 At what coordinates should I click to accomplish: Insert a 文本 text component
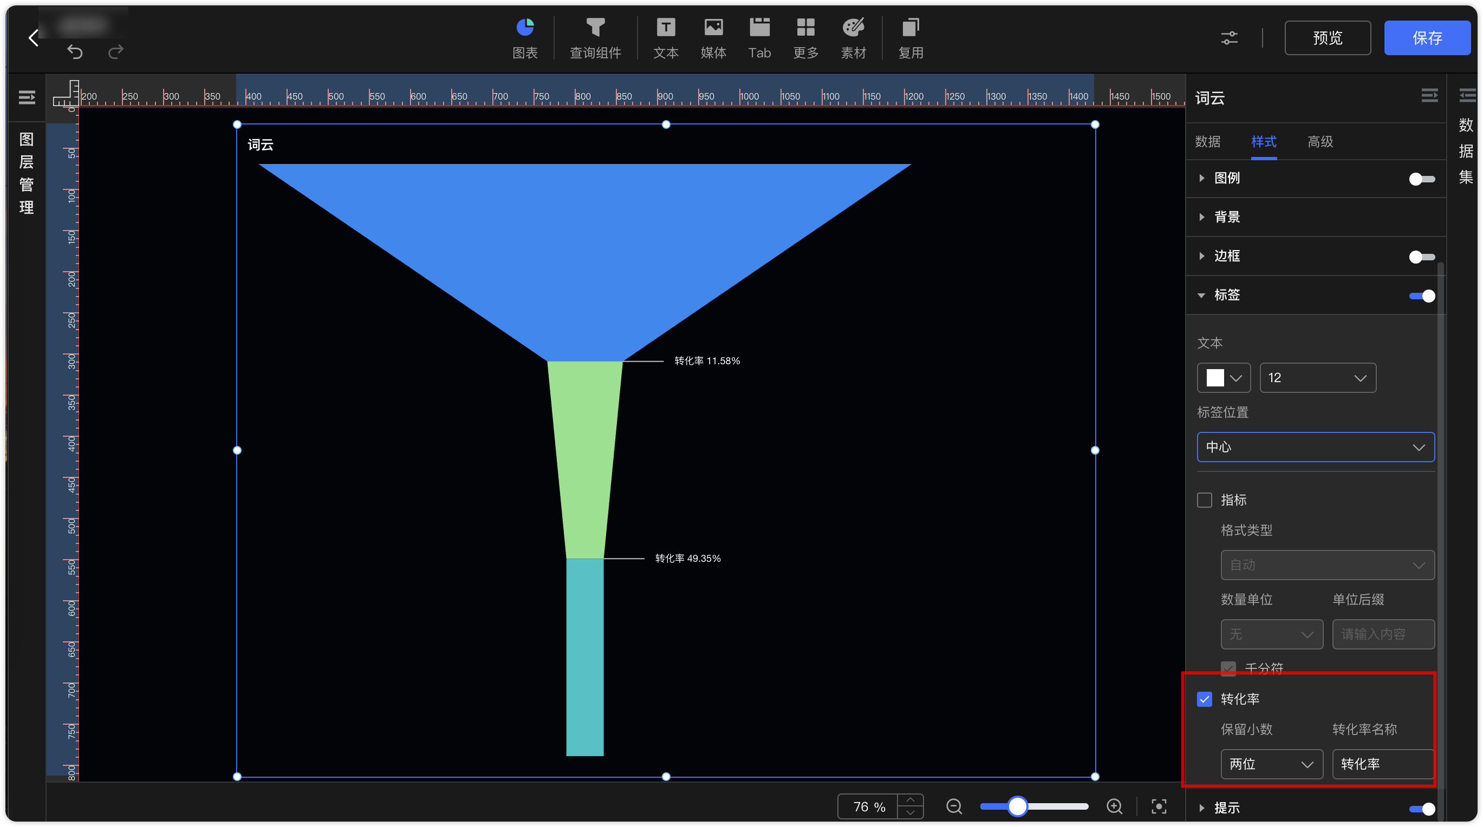[666, 38]
